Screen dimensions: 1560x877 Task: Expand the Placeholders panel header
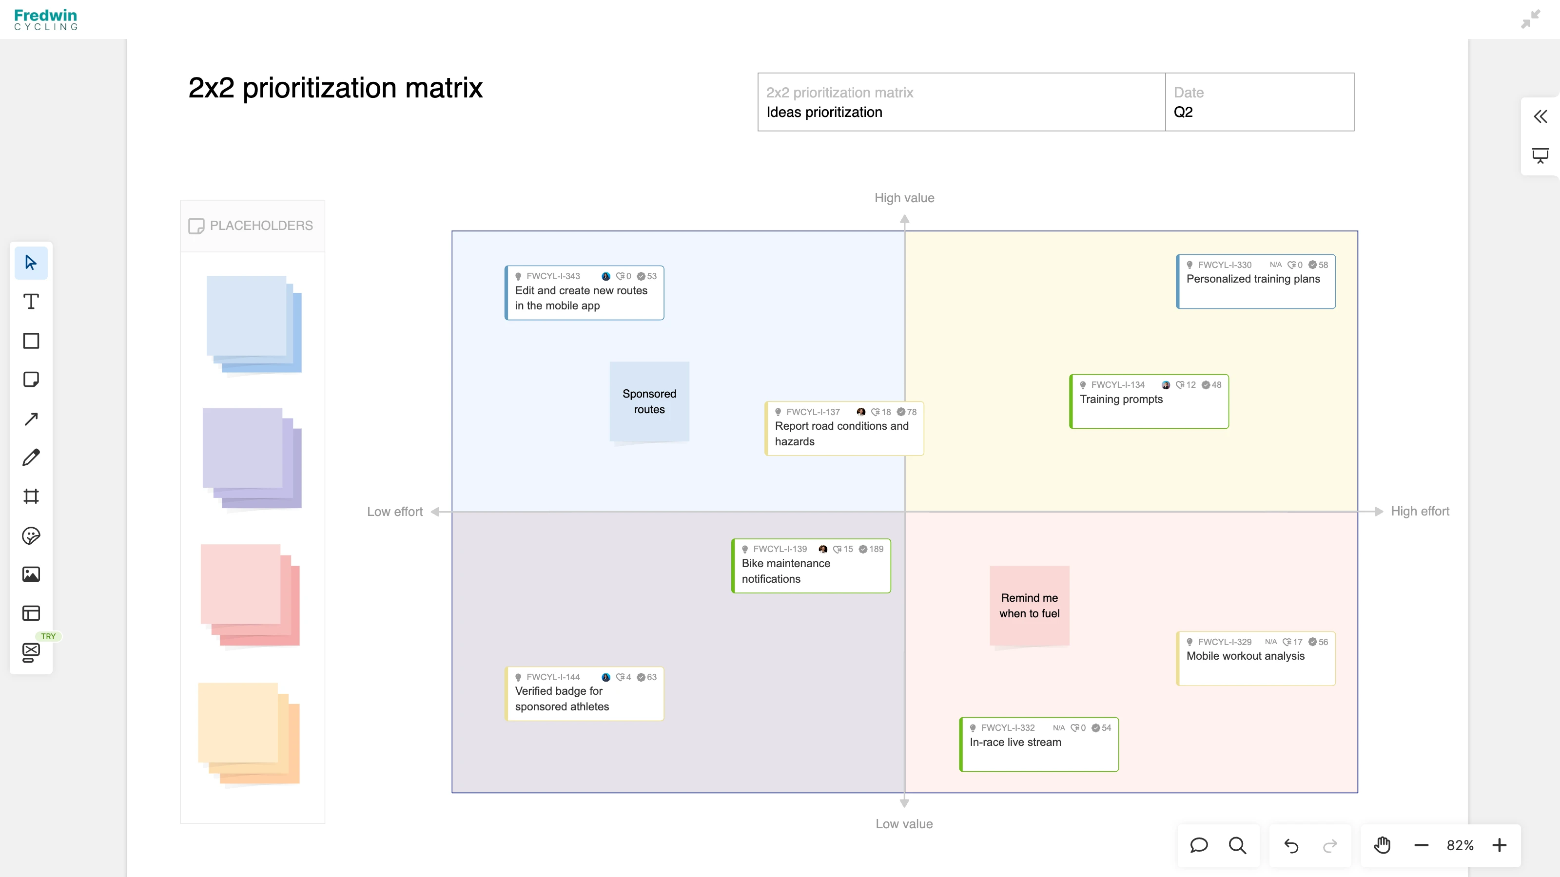(253, 225)
